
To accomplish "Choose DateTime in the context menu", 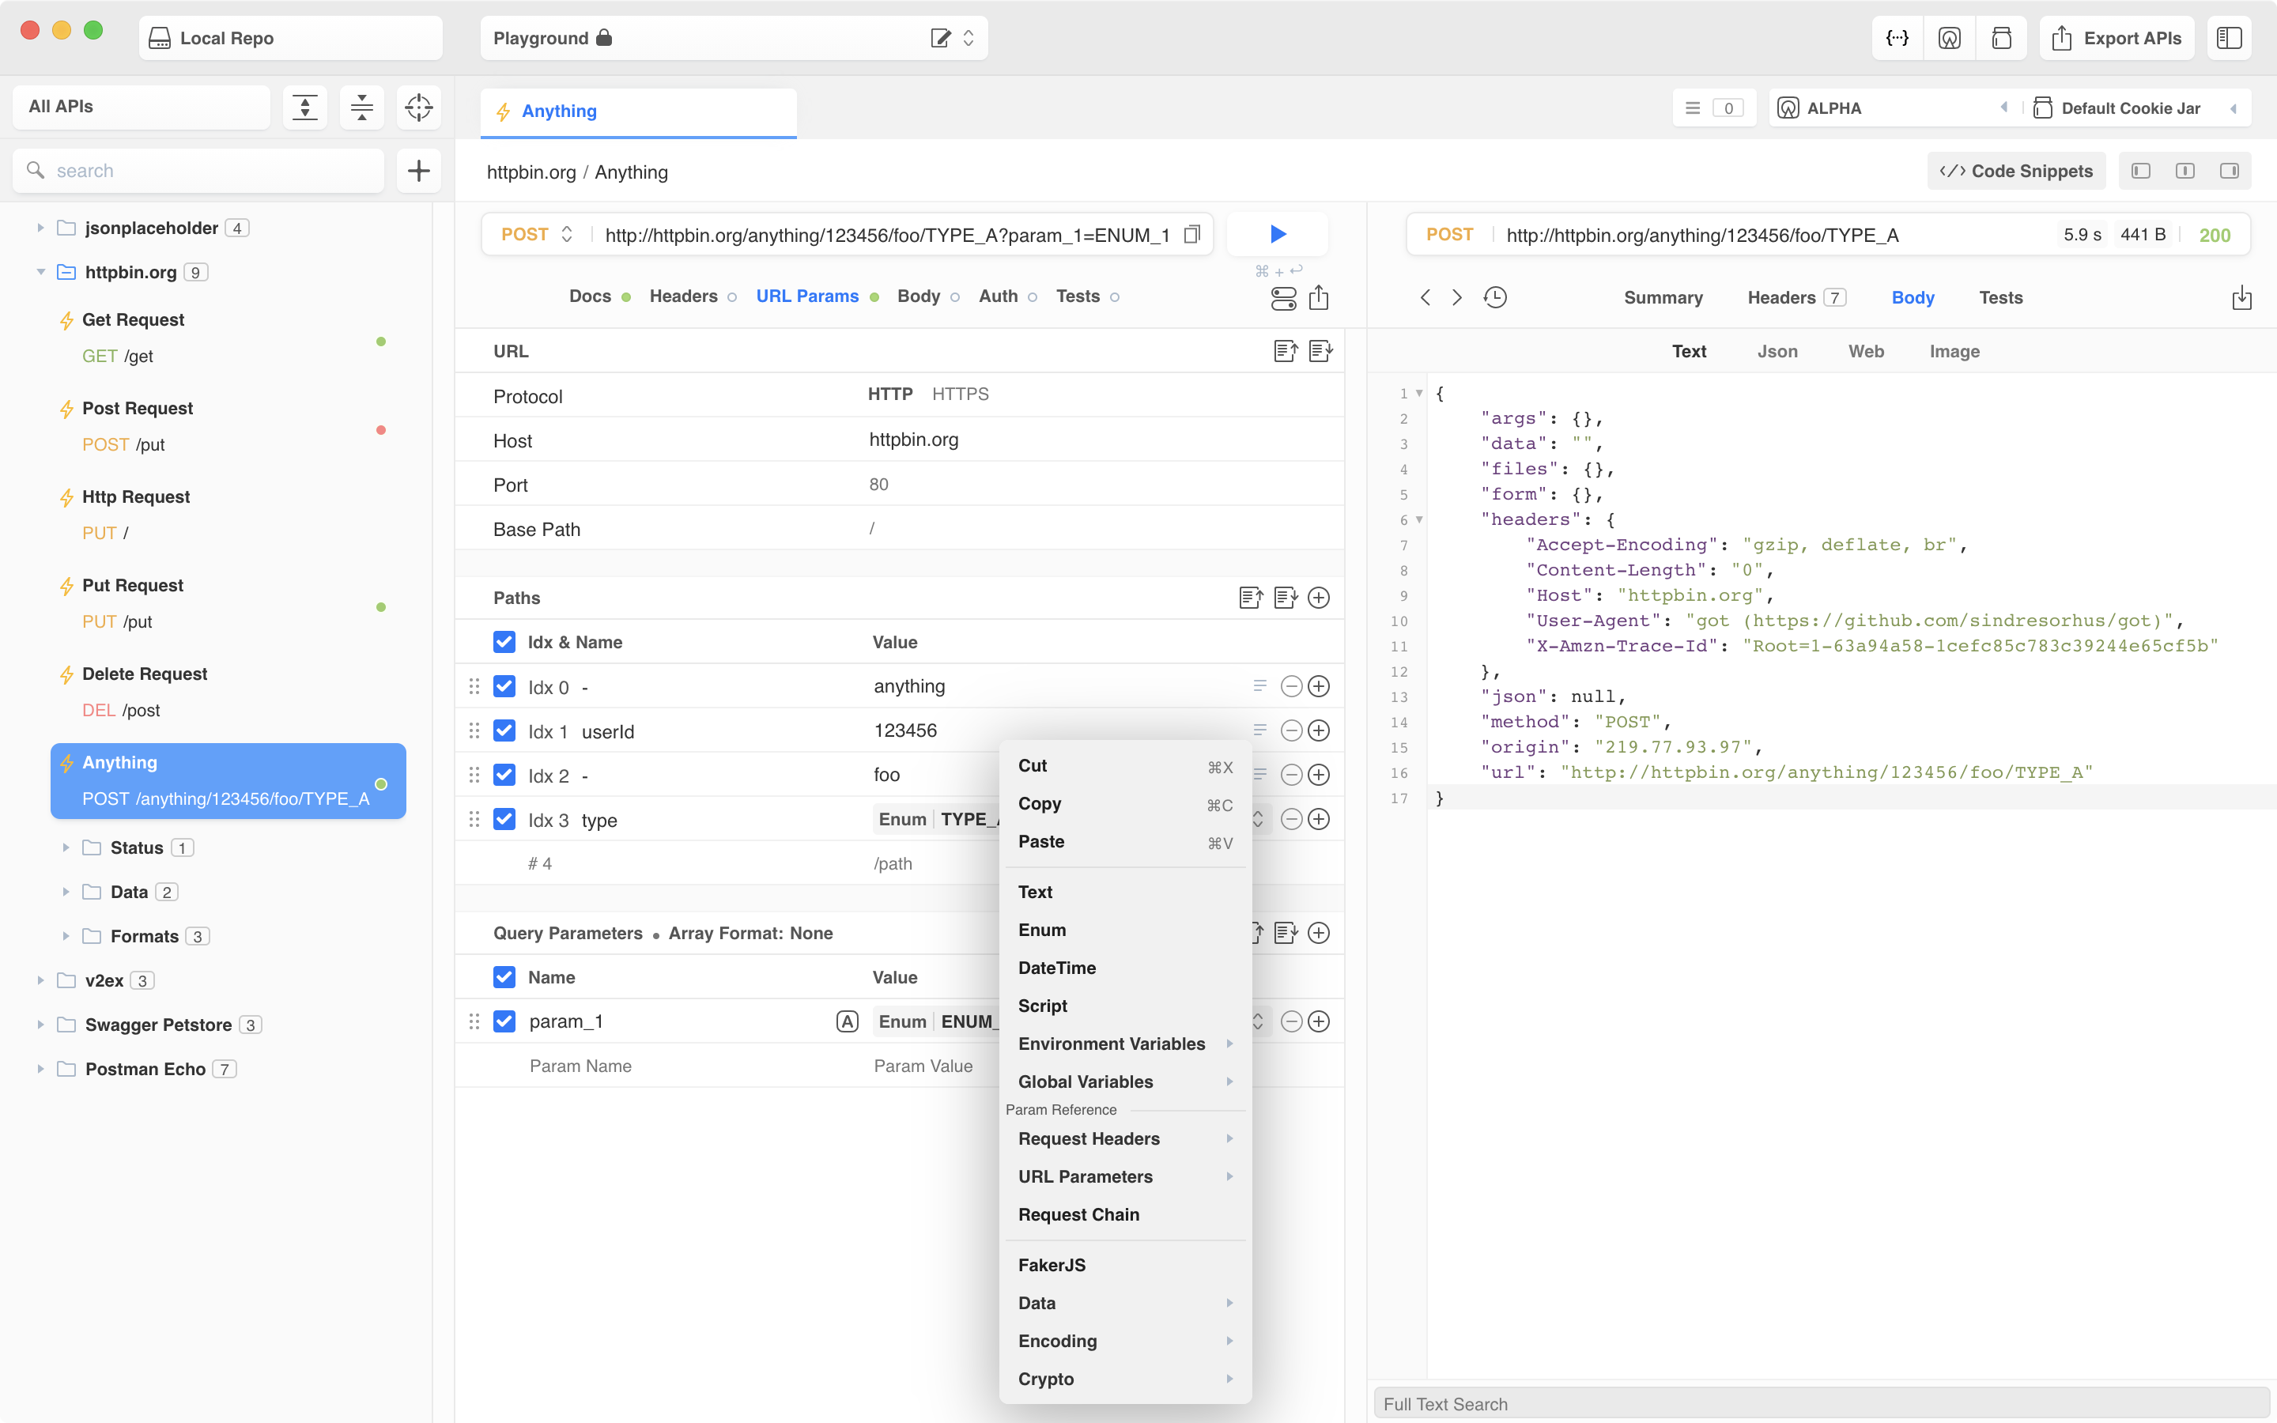I will click(x=1125, y=968).
